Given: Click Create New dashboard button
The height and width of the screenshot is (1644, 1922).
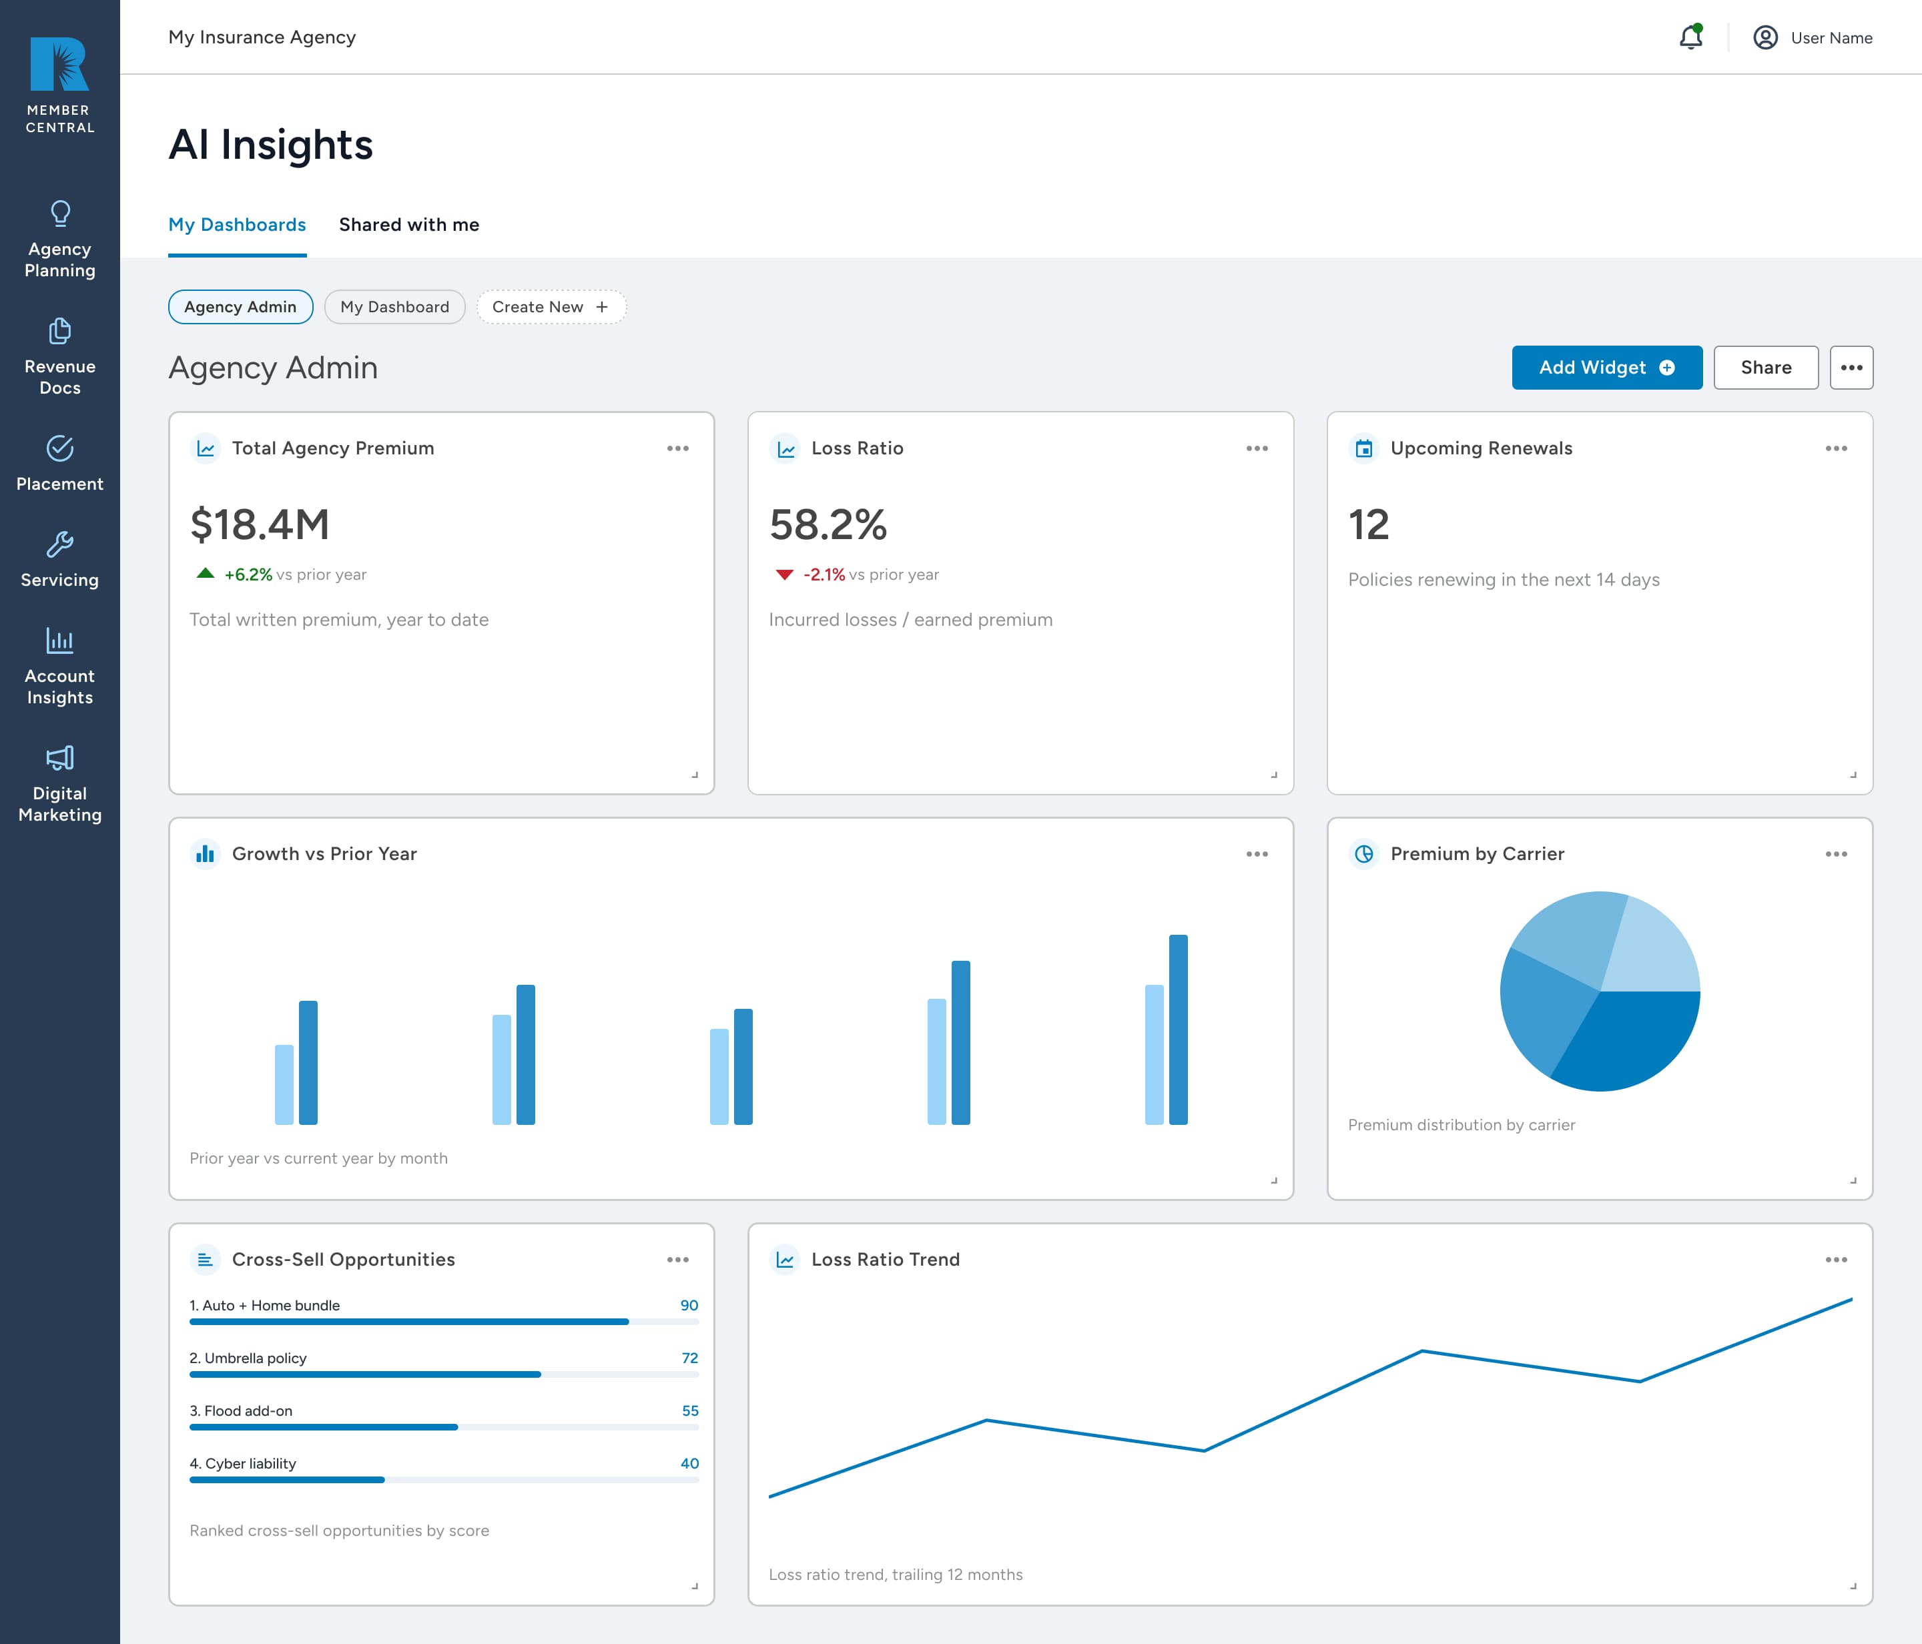Looking at the screenshot, I should (551, 307).
